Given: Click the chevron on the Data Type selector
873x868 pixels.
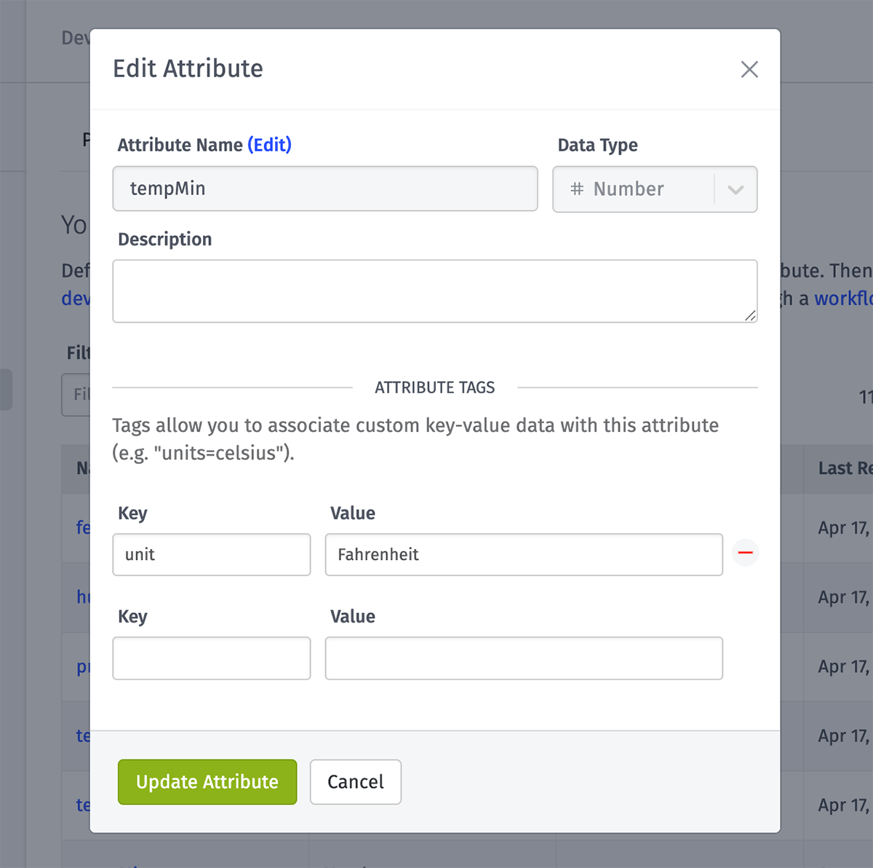Looking at the screenshot, I should pos(736,189).
